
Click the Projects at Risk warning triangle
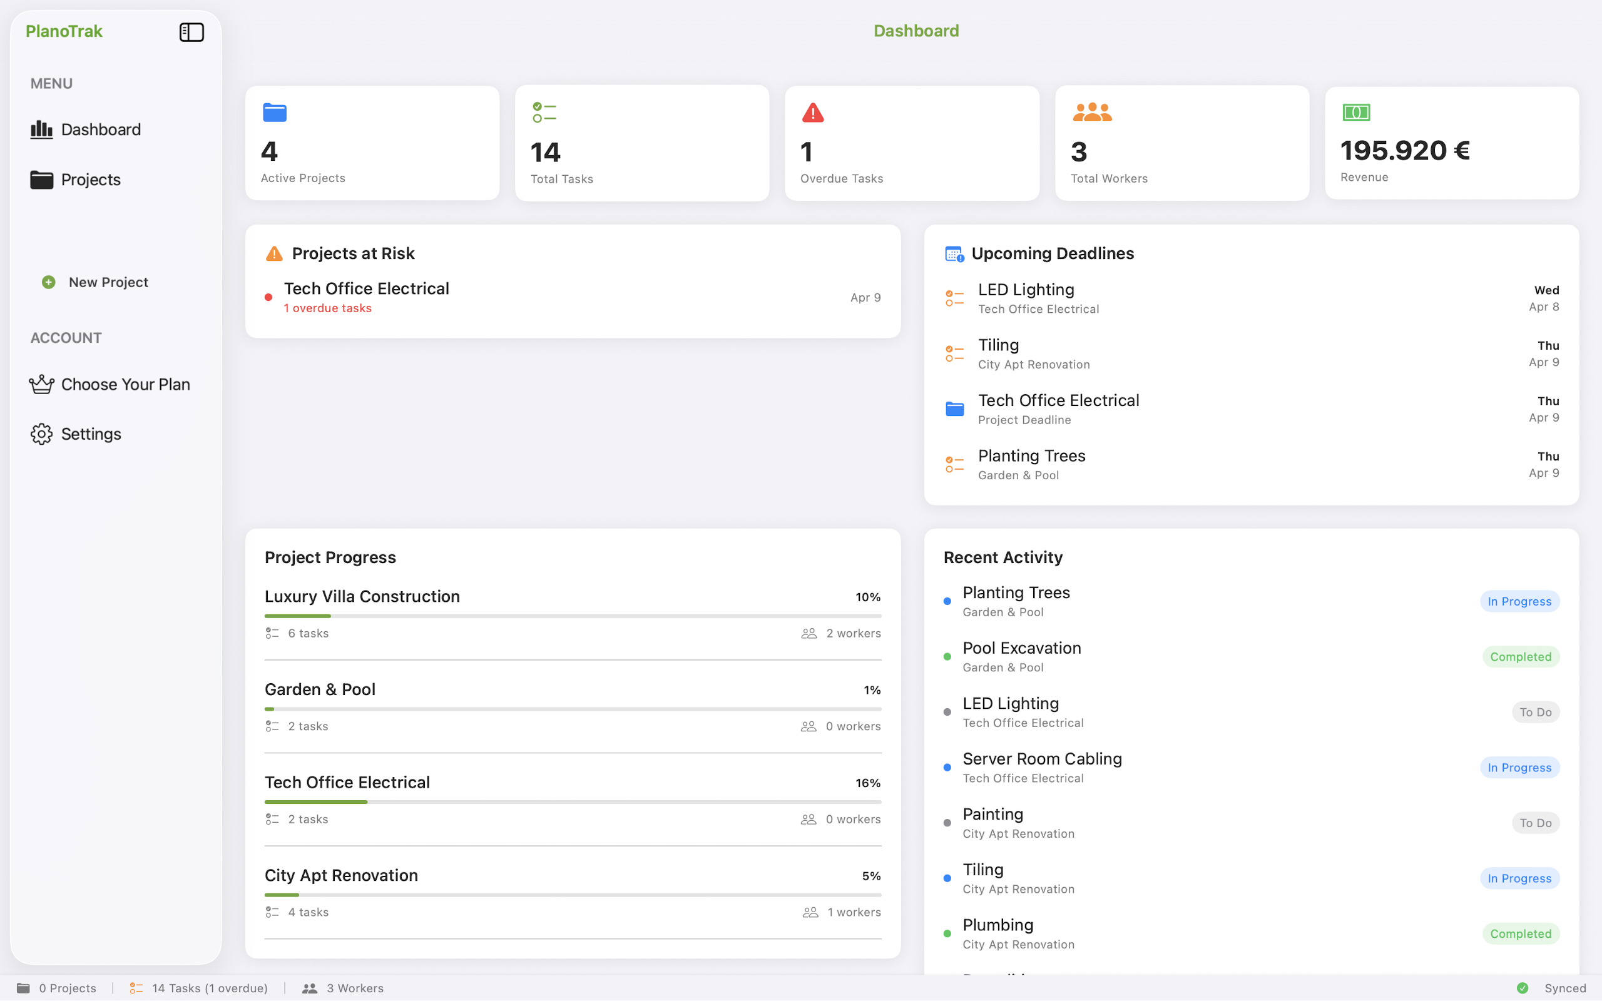point(273,253)
